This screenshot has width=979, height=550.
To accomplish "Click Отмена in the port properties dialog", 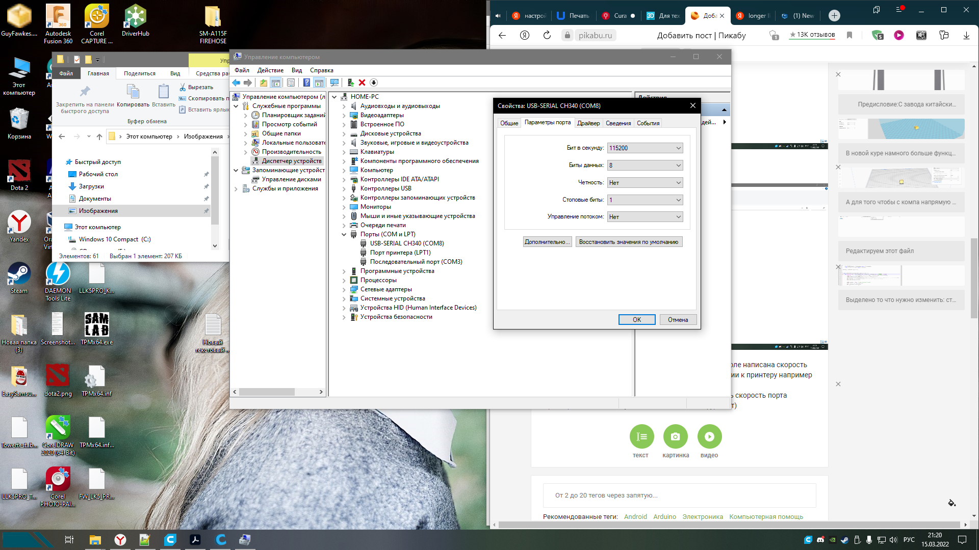I will 678,320.
